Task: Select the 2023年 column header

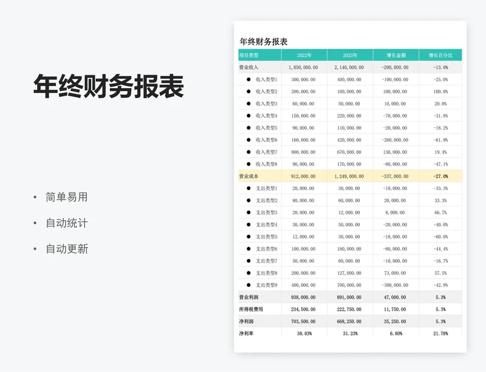Action: (x=350, y=55)
